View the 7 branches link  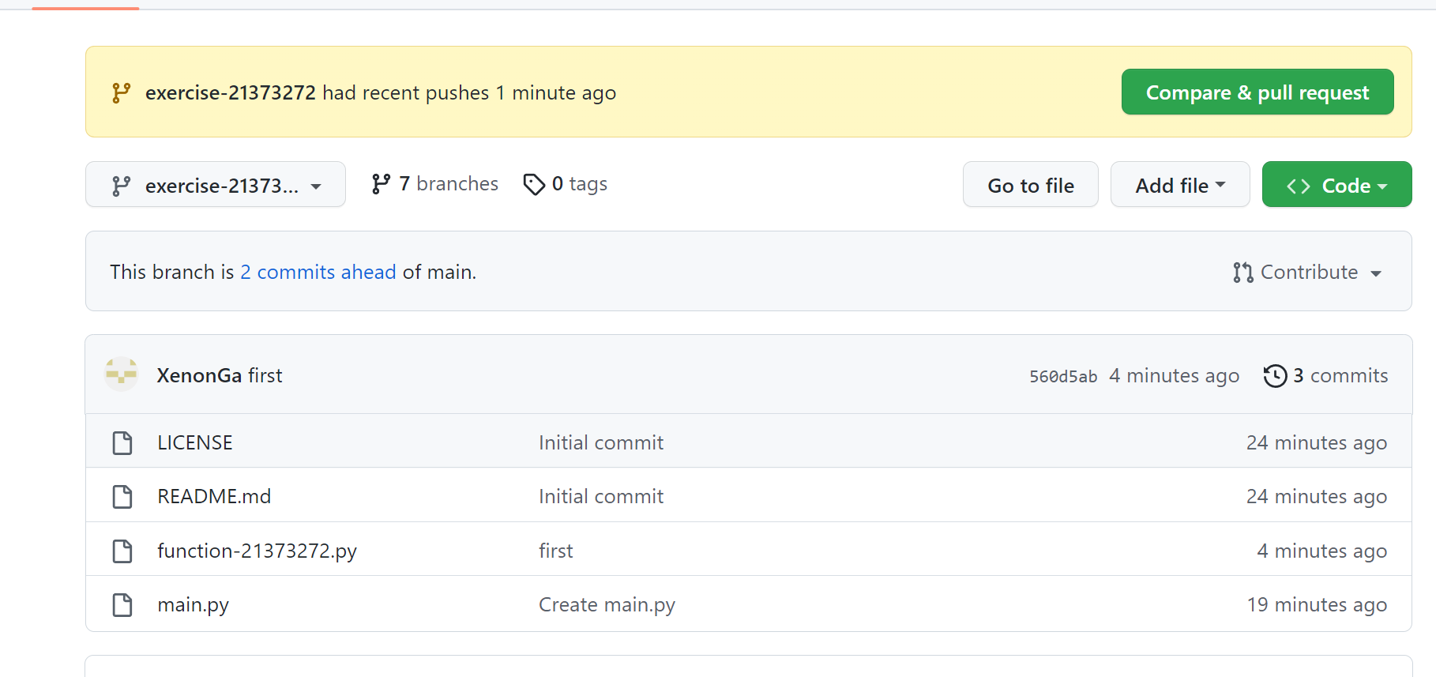coord(435,184)
